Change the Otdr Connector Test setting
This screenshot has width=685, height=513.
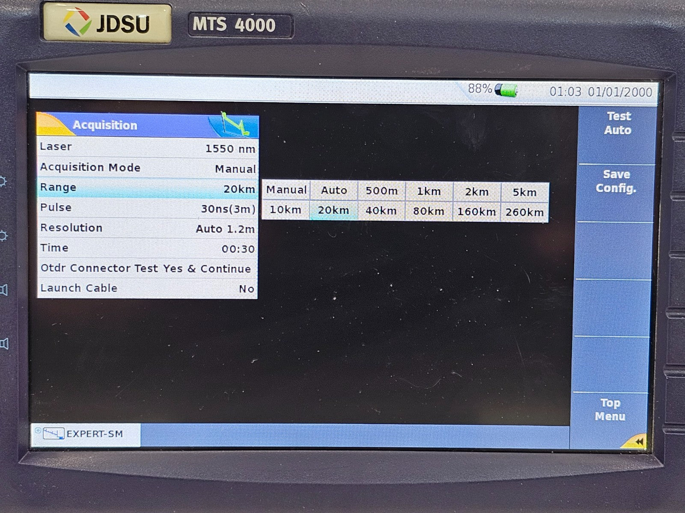[147, 268]
